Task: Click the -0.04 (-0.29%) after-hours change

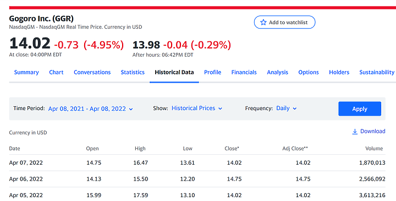Action: tap(197, 45)
